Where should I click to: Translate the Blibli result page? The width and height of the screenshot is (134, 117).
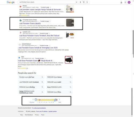(39, 58)
